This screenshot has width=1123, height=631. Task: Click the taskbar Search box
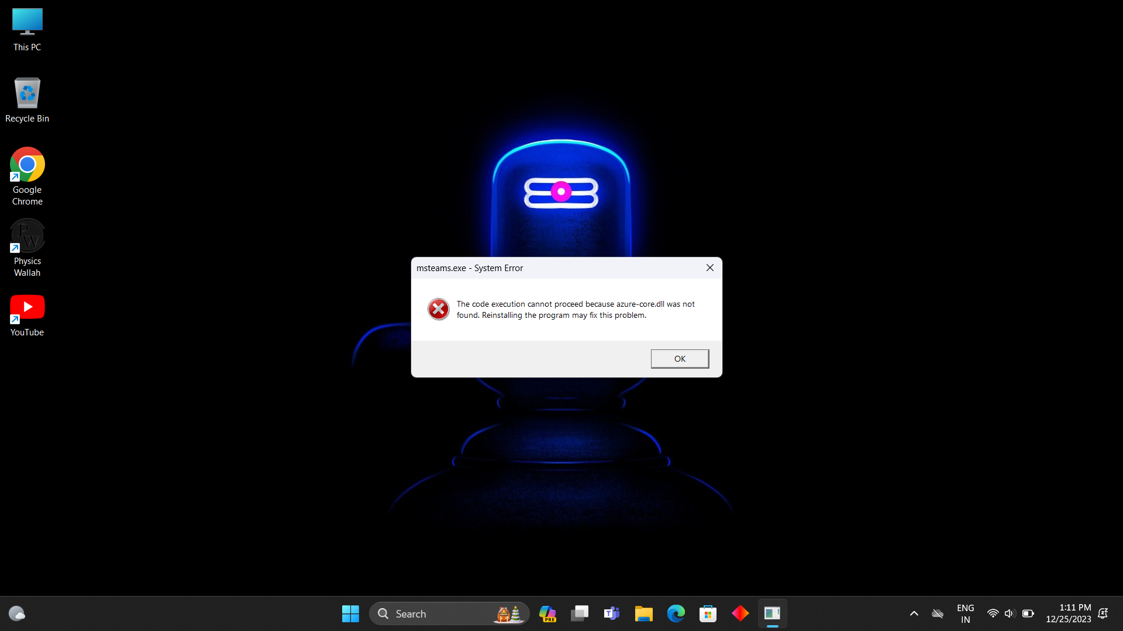[x=449, y=613]
